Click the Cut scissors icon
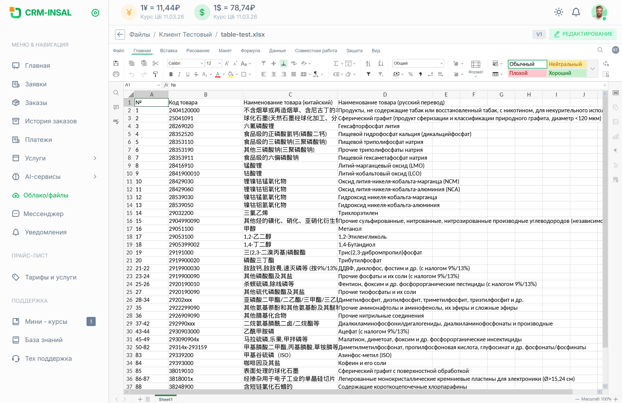 156,63
